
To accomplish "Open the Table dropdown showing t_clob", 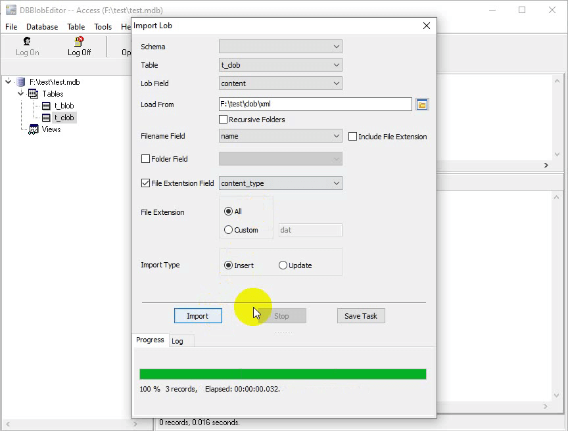I will point(280,65).
